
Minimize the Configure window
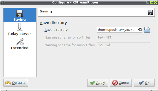click(x=148, y=2)
